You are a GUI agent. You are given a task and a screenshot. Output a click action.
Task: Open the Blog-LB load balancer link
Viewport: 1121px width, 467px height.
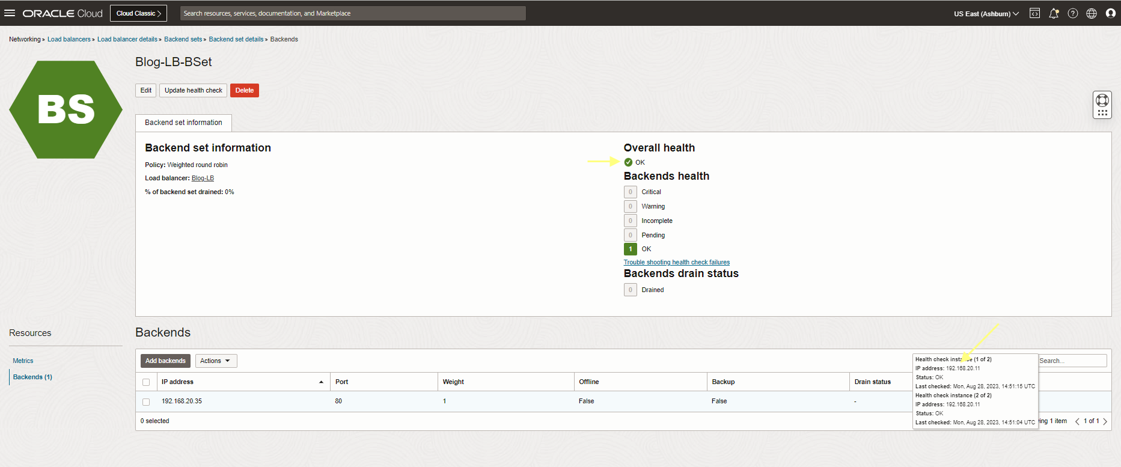coord(203,178)
